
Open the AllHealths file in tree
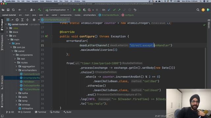tap(27, 108)
